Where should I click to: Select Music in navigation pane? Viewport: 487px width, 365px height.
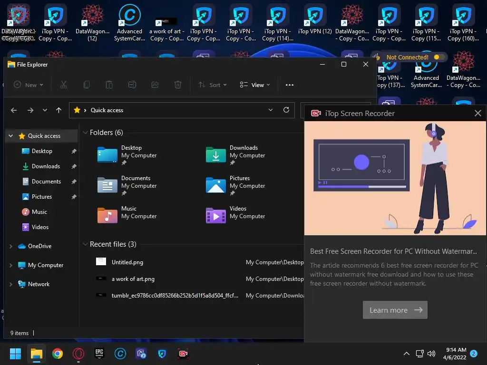[39, 211]
